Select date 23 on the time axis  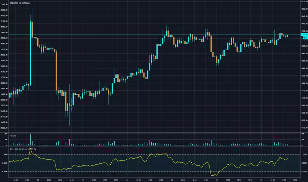tap(83, 180)
